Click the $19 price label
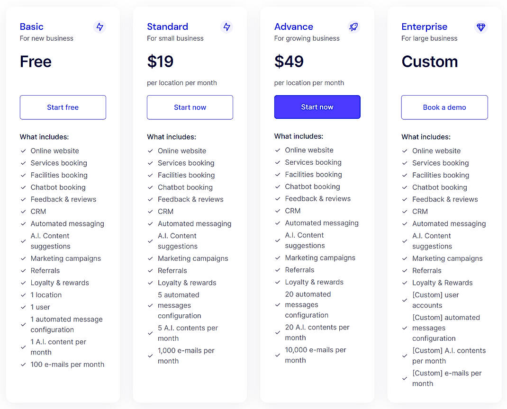 [161, 62]
